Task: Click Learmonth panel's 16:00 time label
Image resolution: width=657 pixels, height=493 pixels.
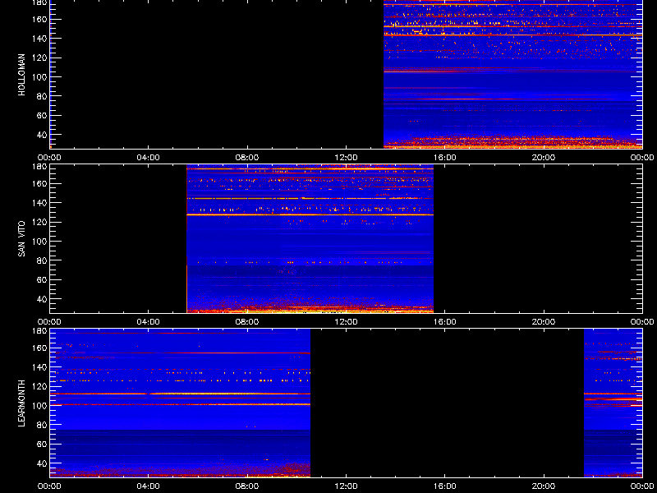Action: 445,486
